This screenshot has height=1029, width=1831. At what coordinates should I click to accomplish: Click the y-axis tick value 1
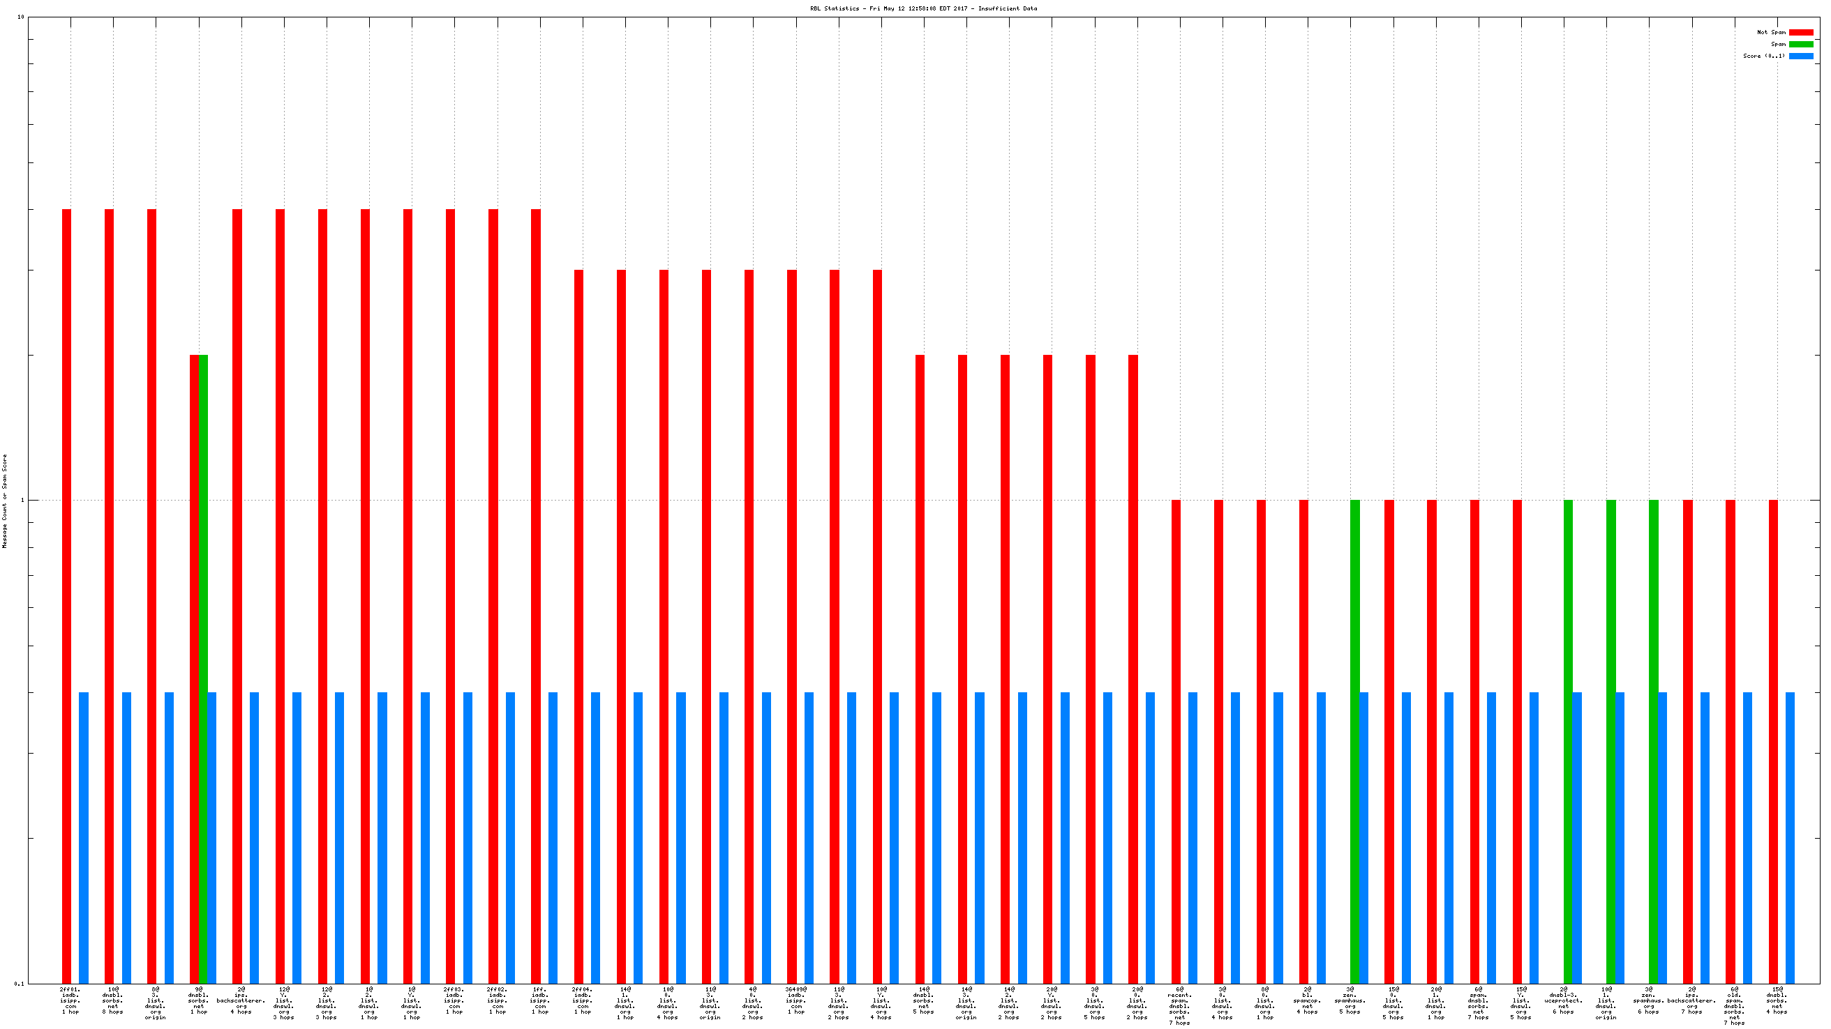tap(22, 500)
